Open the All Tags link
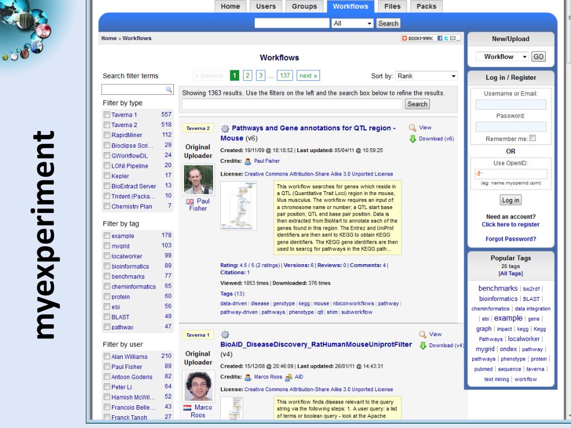The width and height of the screenshot is (571, 428). click(511, 274)
